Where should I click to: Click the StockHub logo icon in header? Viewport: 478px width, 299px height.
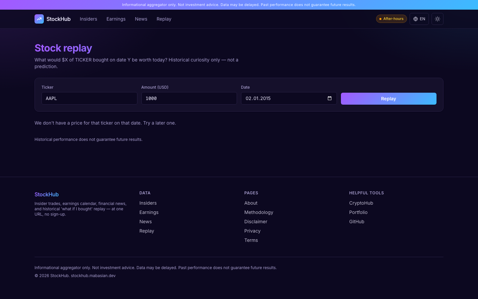(x=39, y=19)
